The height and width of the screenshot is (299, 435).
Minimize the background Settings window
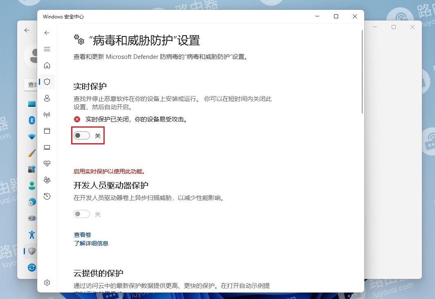click(375, 27)
